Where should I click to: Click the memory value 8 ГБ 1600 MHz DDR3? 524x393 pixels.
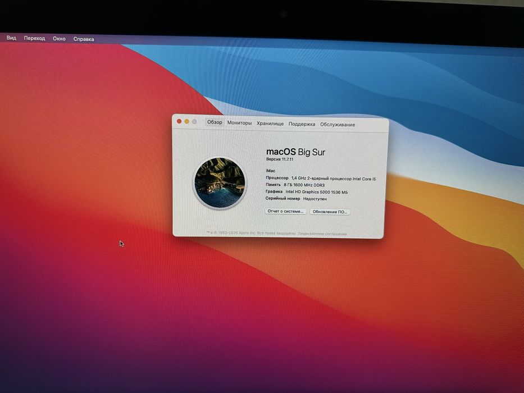pos(304,185)
